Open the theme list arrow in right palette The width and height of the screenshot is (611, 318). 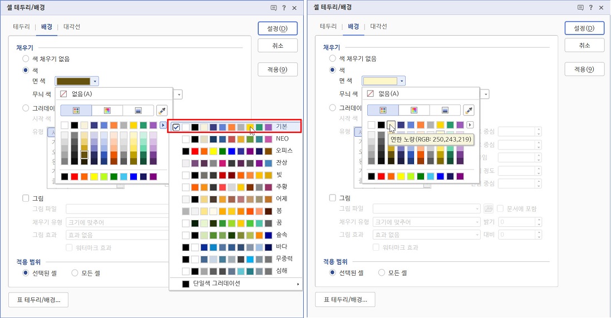coord(470,125)
